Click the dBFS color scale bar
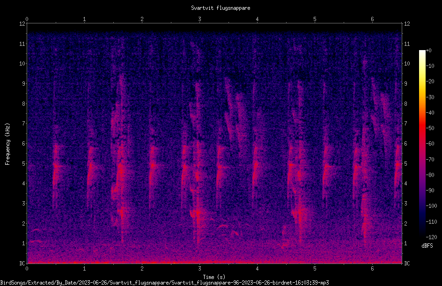Viewport: 442px width, 286px height. click(422, 143)
